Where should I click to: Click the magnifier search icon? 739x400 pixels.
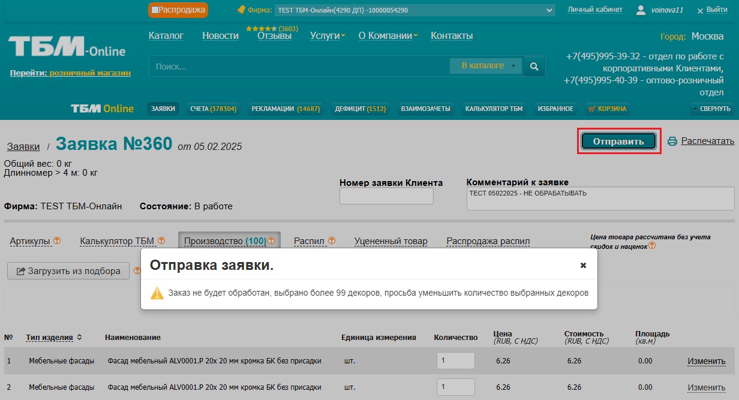[534, 66]
